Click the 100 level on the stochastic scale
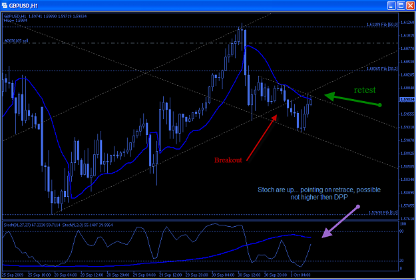The height and width of the screenshot is (280, 416). pos(403,224)
